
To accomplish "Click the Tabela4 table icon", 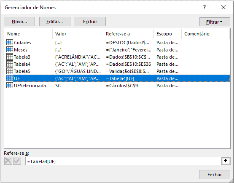I will [x=10, y=64].
